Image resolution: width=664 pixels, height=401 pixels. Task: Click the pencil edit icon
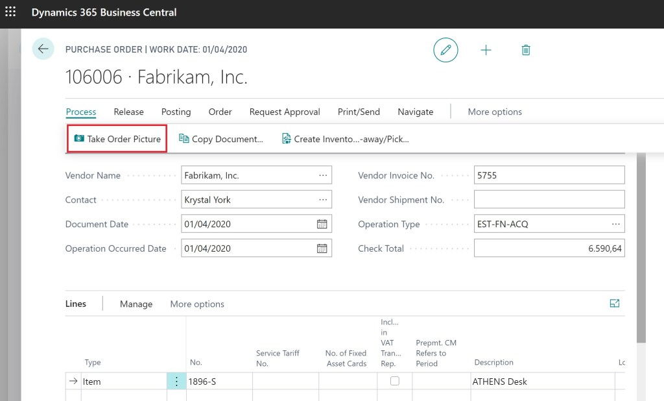tap(445, 50)
